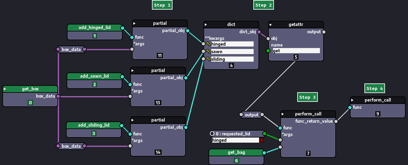
Task: Click the partial_obj output port on node 11
Action: [x=188, y=31]
